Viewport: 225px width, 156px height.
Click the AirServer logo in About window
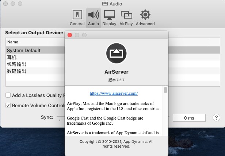tap(116, 53)
